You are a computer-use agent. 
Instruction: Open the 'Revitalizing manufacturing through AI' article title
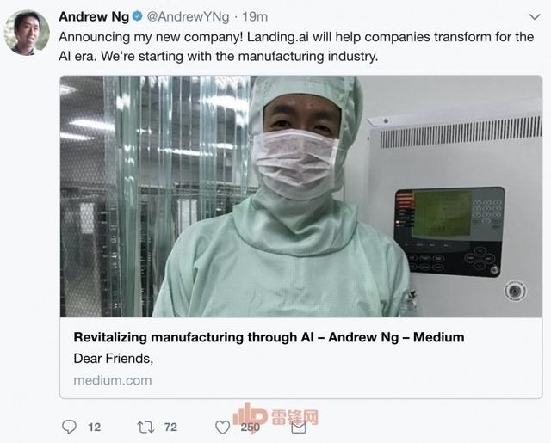click(269, 337)
